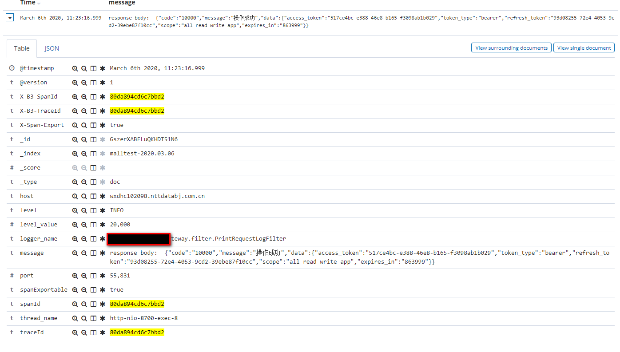This screenshot has width=620, height=352.
Task: Filter for X-B3-TraceId field being present
Action: pyautogui.click(x=102, y=111)
